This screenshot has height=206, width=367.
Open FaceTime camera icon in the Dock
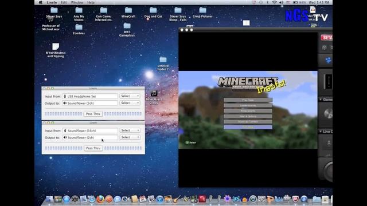tap(126, 199)
